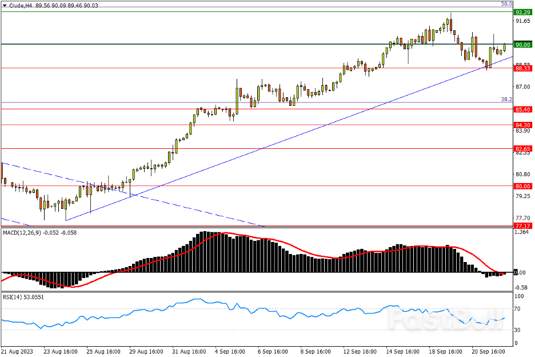Viewport: 535px width, 357px height.
Task: Click the MACD 1.364 scale value
Action: [521, 233]
